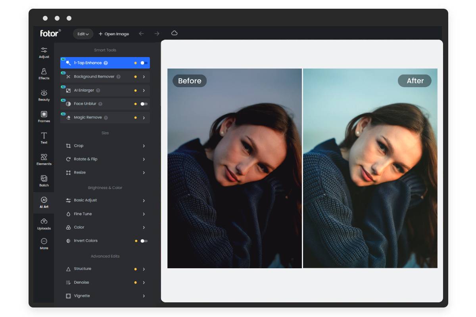Click the After photo preview
The width and height of the screenshot is (476, 317).
(x=370, y=168)
